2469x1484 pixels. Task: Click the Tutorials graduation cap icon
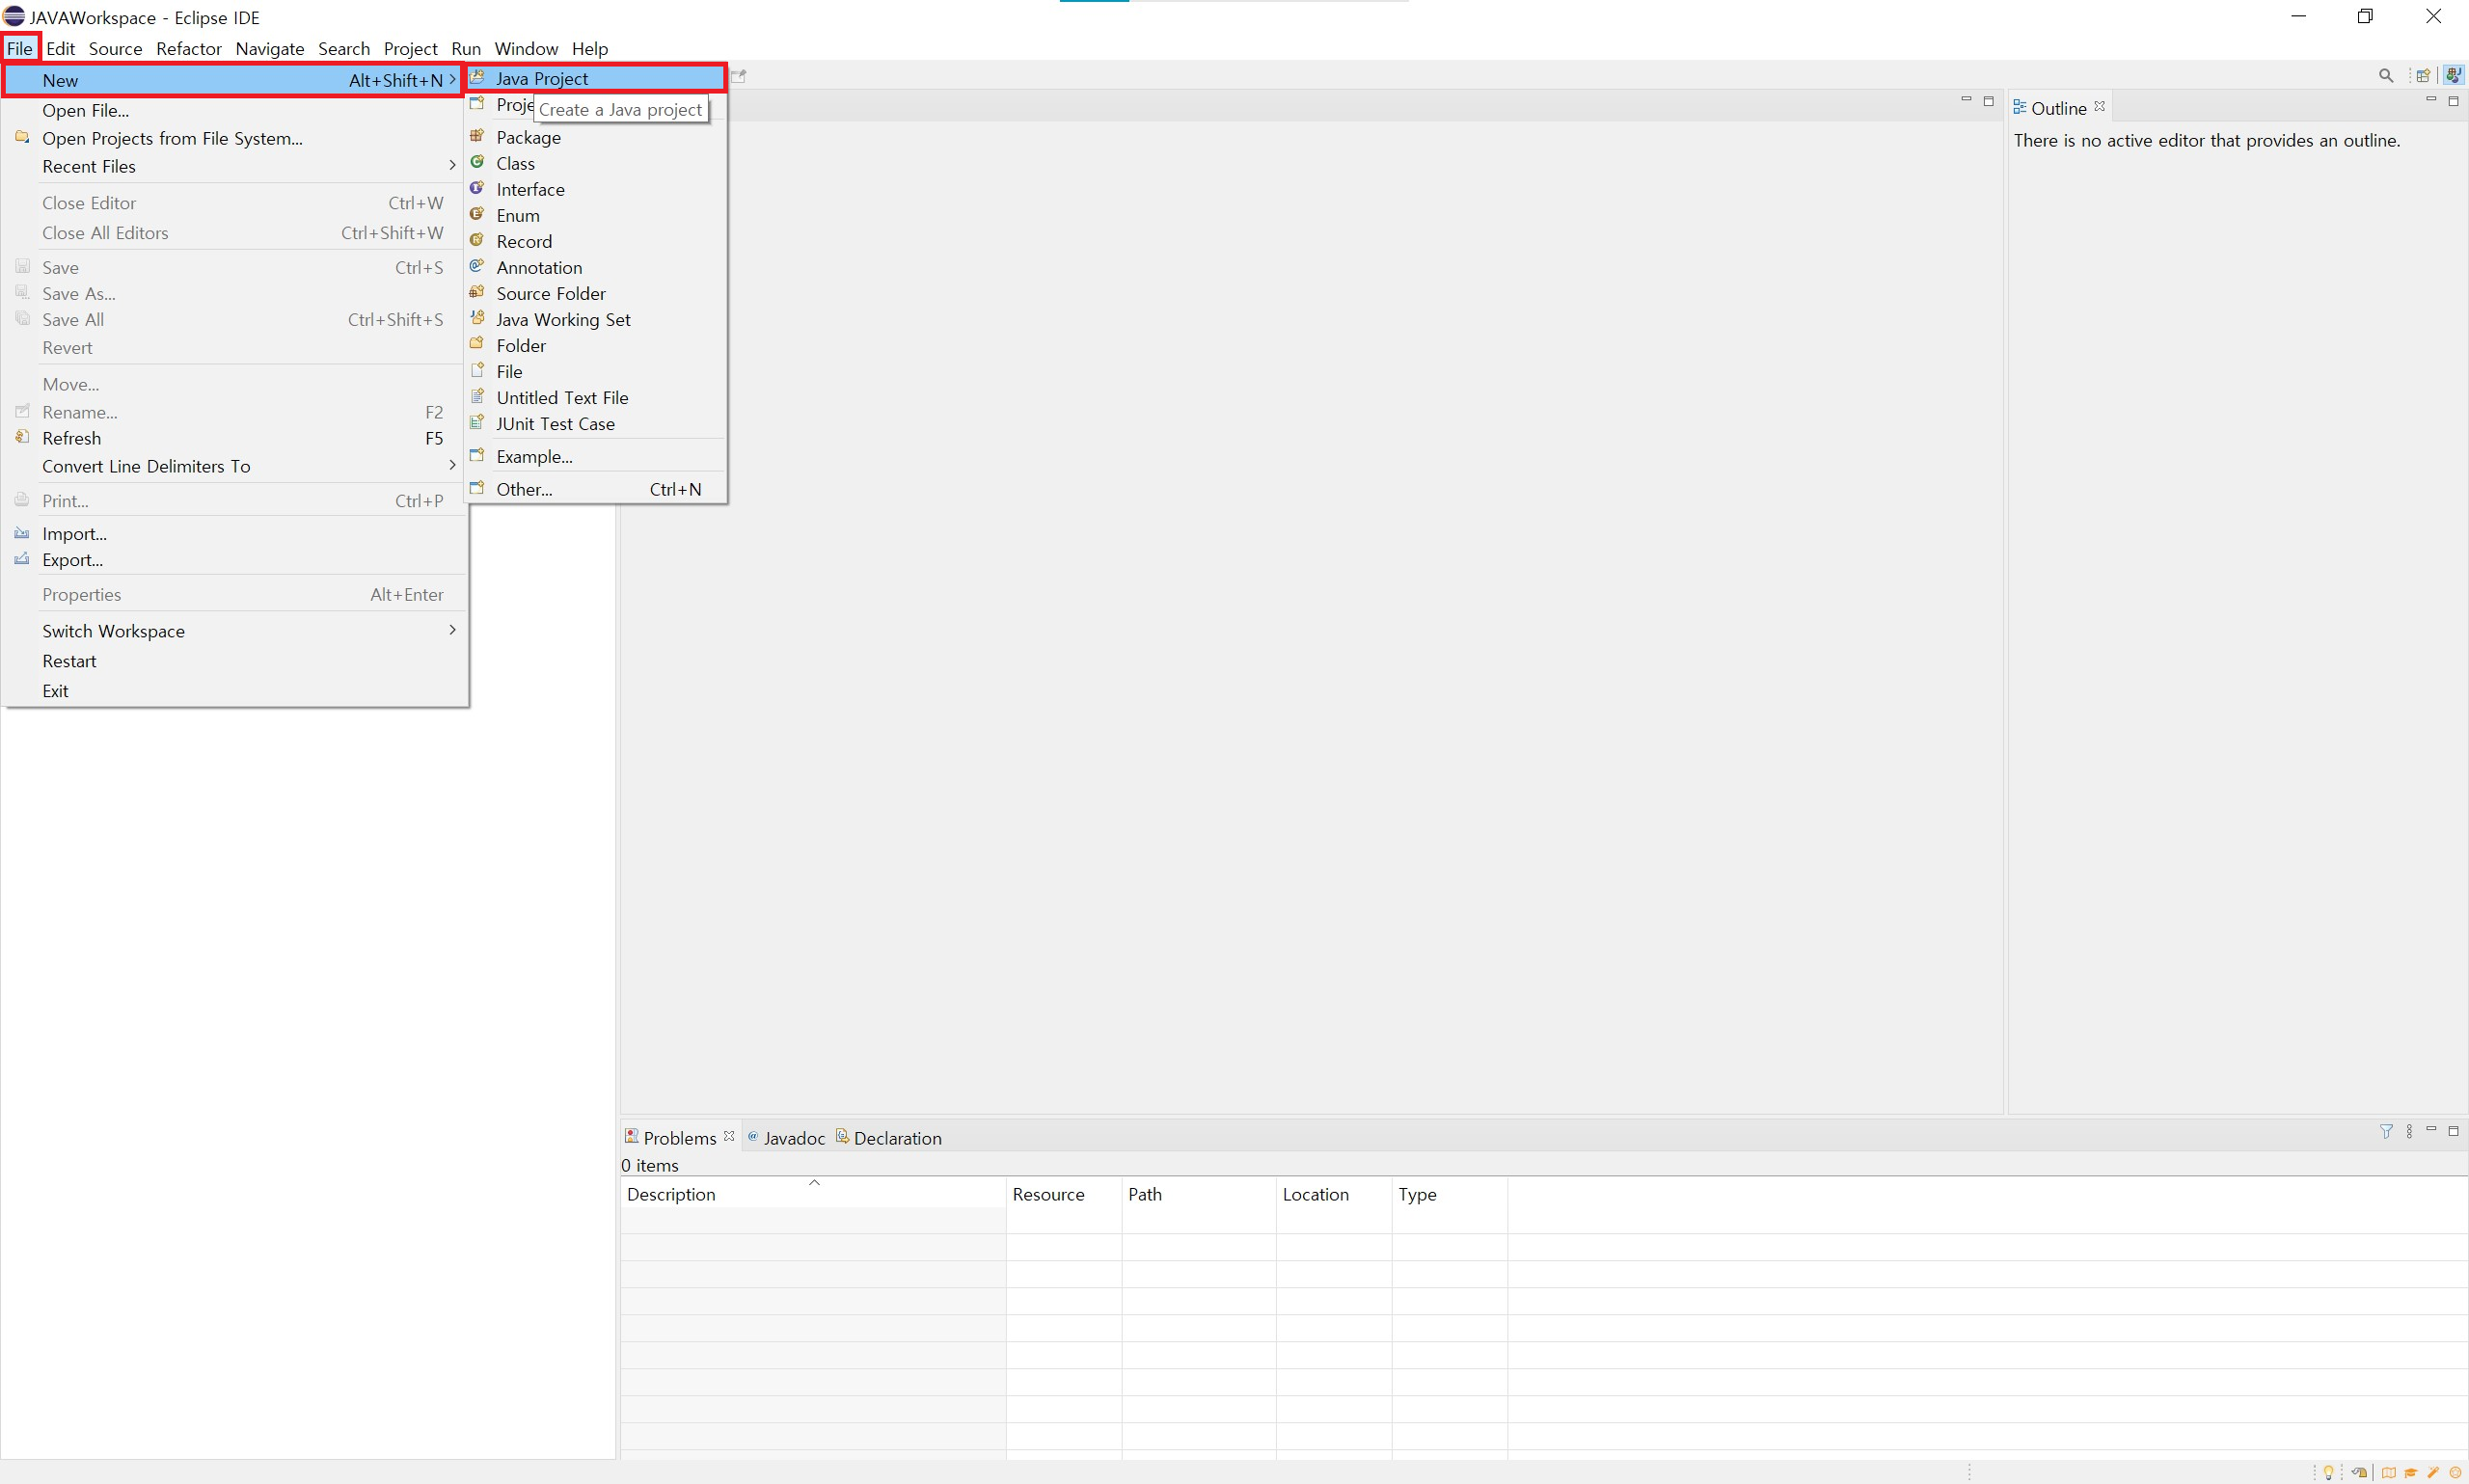coord(2411,1472)
